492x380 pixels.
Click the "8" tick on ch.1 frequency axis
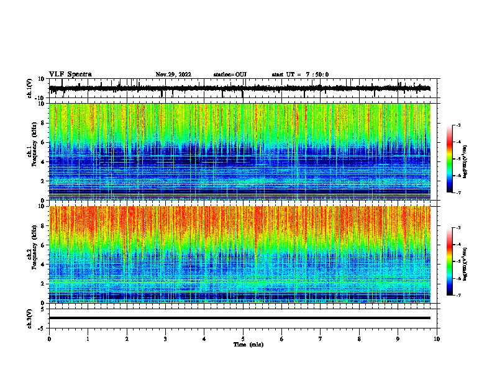[x=43, y=123]
